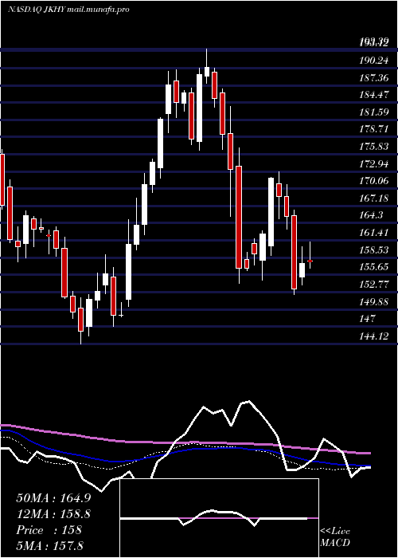Viewport: 398px width, 558px height.
Task: Click the 164.3 price axis label
Action: pos(372,215)
